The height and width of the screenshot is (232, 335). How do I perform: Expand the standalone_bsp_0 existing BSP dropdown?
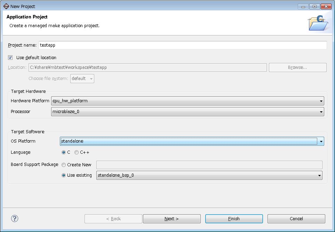319,176
